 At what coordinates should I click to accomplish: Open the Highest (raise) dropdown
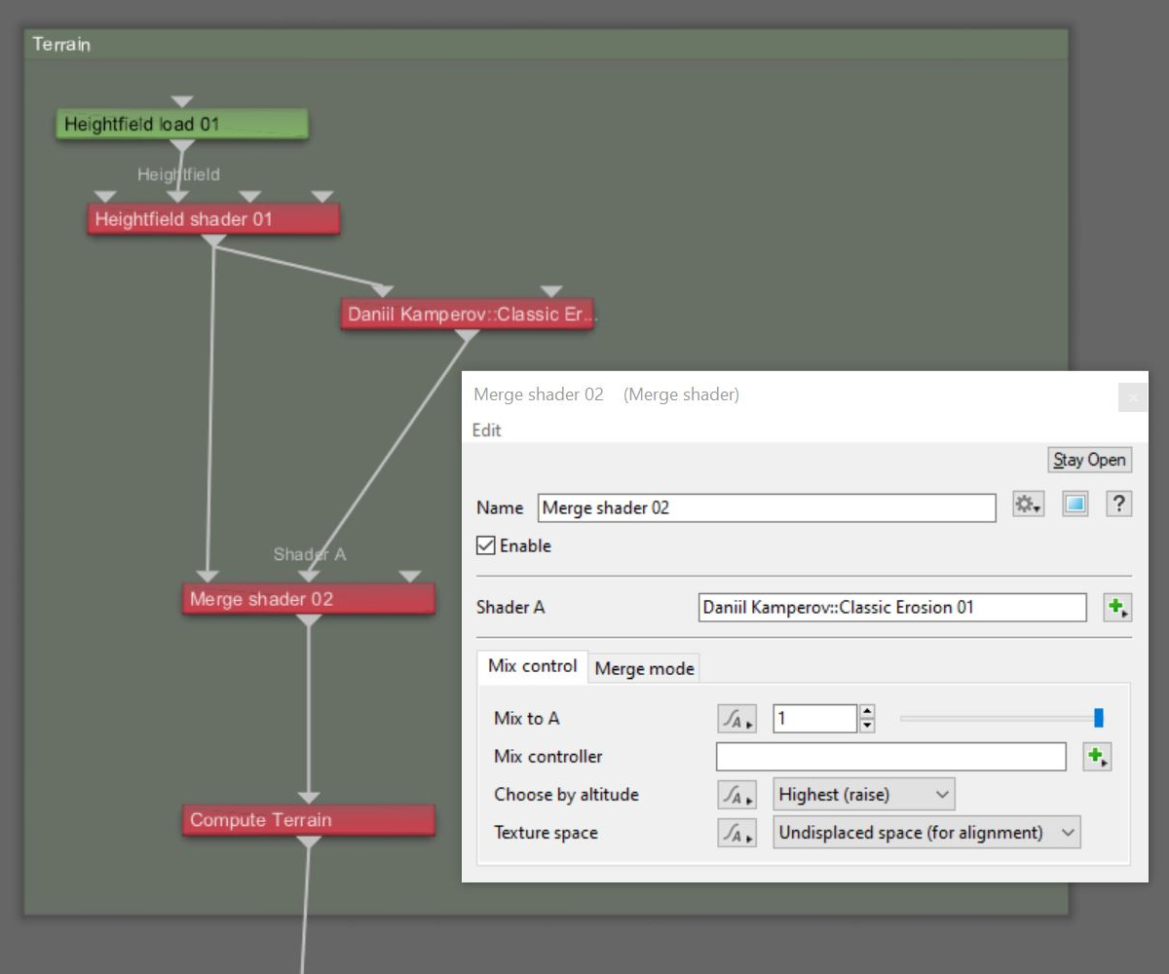click(x=864, y=795)
